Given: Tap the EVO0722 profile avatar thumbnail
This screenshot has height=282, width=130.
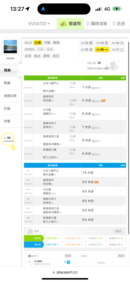Looking at the screenshot, I should coord(10,47).
